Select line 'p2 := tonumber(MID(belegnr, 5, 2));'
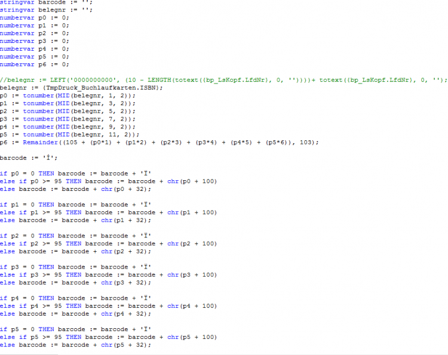Image resolution: width=448 pixels, height=355 pixels. (67, 111)
